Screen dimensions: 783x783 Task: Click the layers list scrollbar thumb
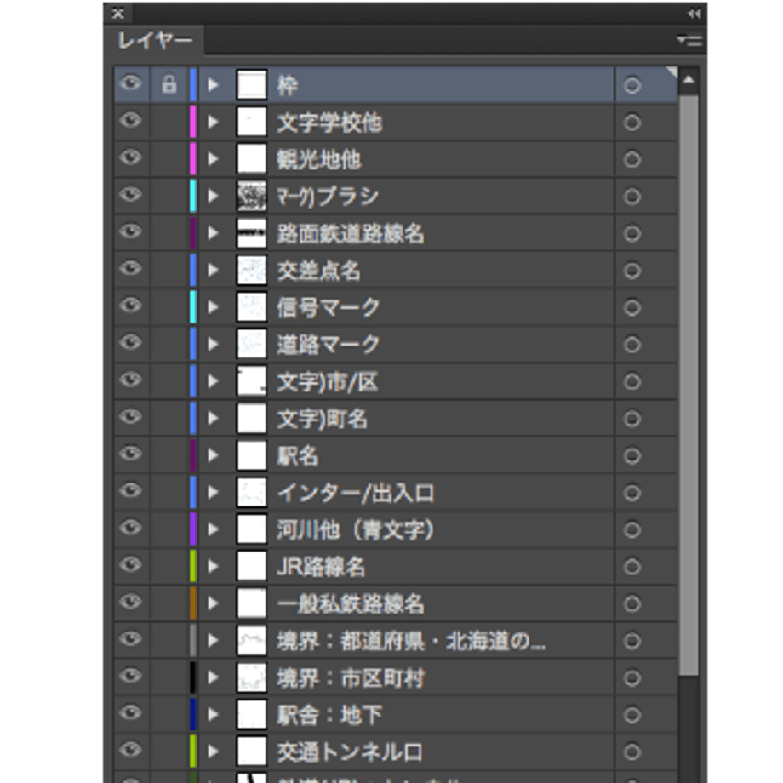pos(689,386)
